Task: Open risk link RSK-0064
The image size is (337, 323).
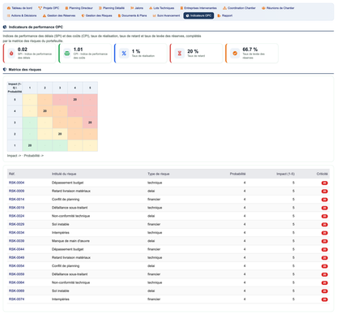Action: click(x=16, y=282)
